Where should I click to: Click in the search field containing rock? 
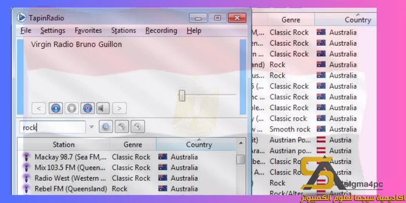52,127
